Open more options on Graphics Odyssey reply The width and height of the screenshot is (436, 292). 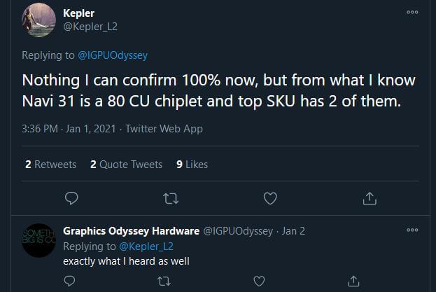[x=412, y=230]
